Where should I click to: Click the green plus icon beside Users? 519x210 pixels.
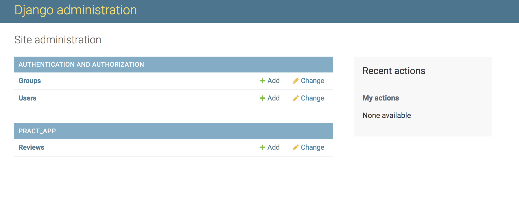(262, 98)
